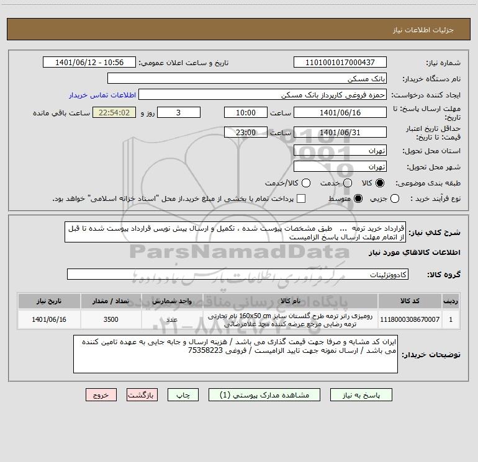Click the price validity date 1401/06/31 field
Image resolution: width=478 pixels, height=462 pixels.
[340, 132]
